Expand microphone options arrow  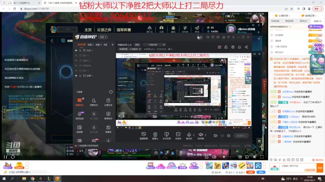[x=194, y=135]
